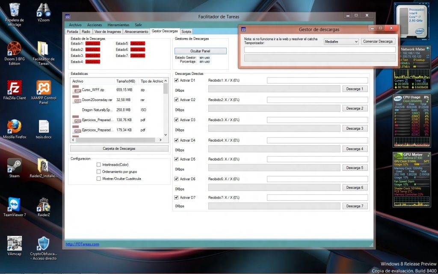This screenshot has height=274, width=438.
Task: Click the Doom2Doomsday.rar file icon
Action: tap(77, 99)
